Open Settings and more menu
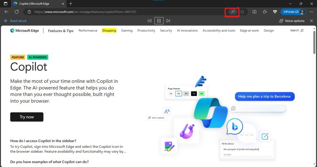317x167 pixels. coord(311,12)
